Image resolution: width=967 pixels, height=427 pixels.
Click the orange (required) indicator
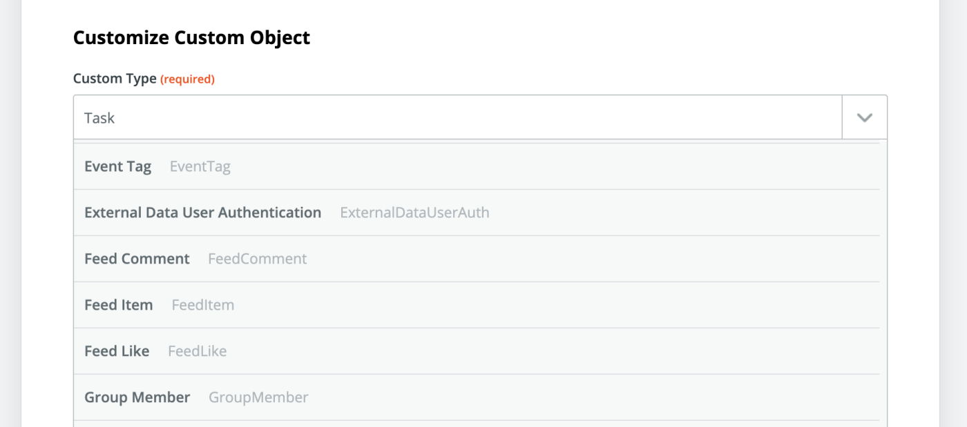(187, 80)
